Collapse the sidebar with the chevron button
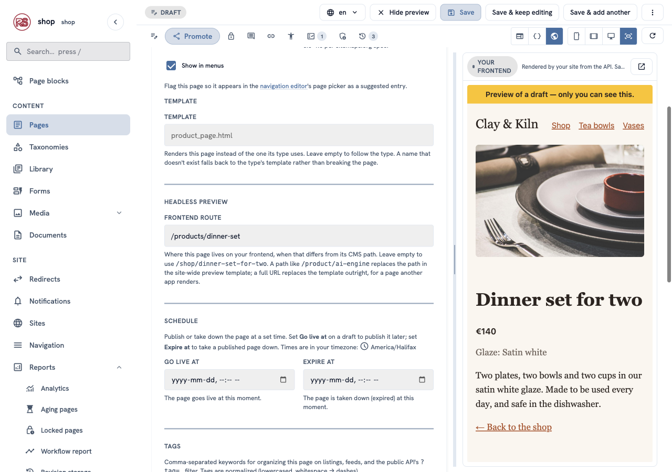The width and height of the screenshot is (672, 472). pyautogui.click(x=115, y=22)
